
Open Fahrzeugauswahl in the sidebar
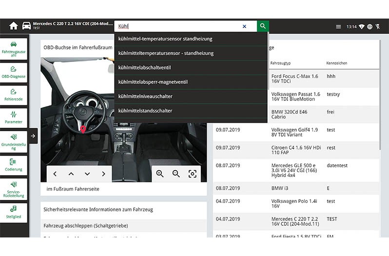tap(14, 48)
